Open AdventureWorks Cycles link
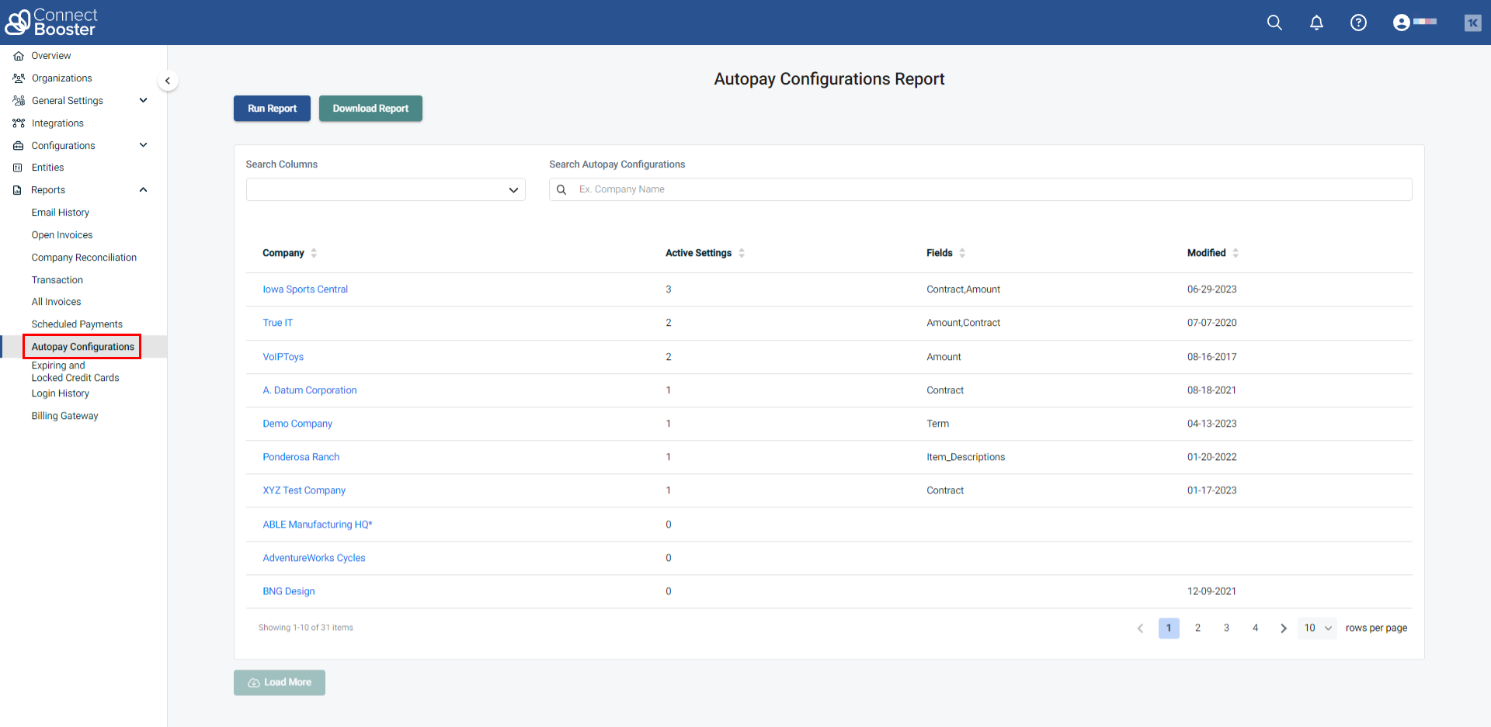 (314, 558)
